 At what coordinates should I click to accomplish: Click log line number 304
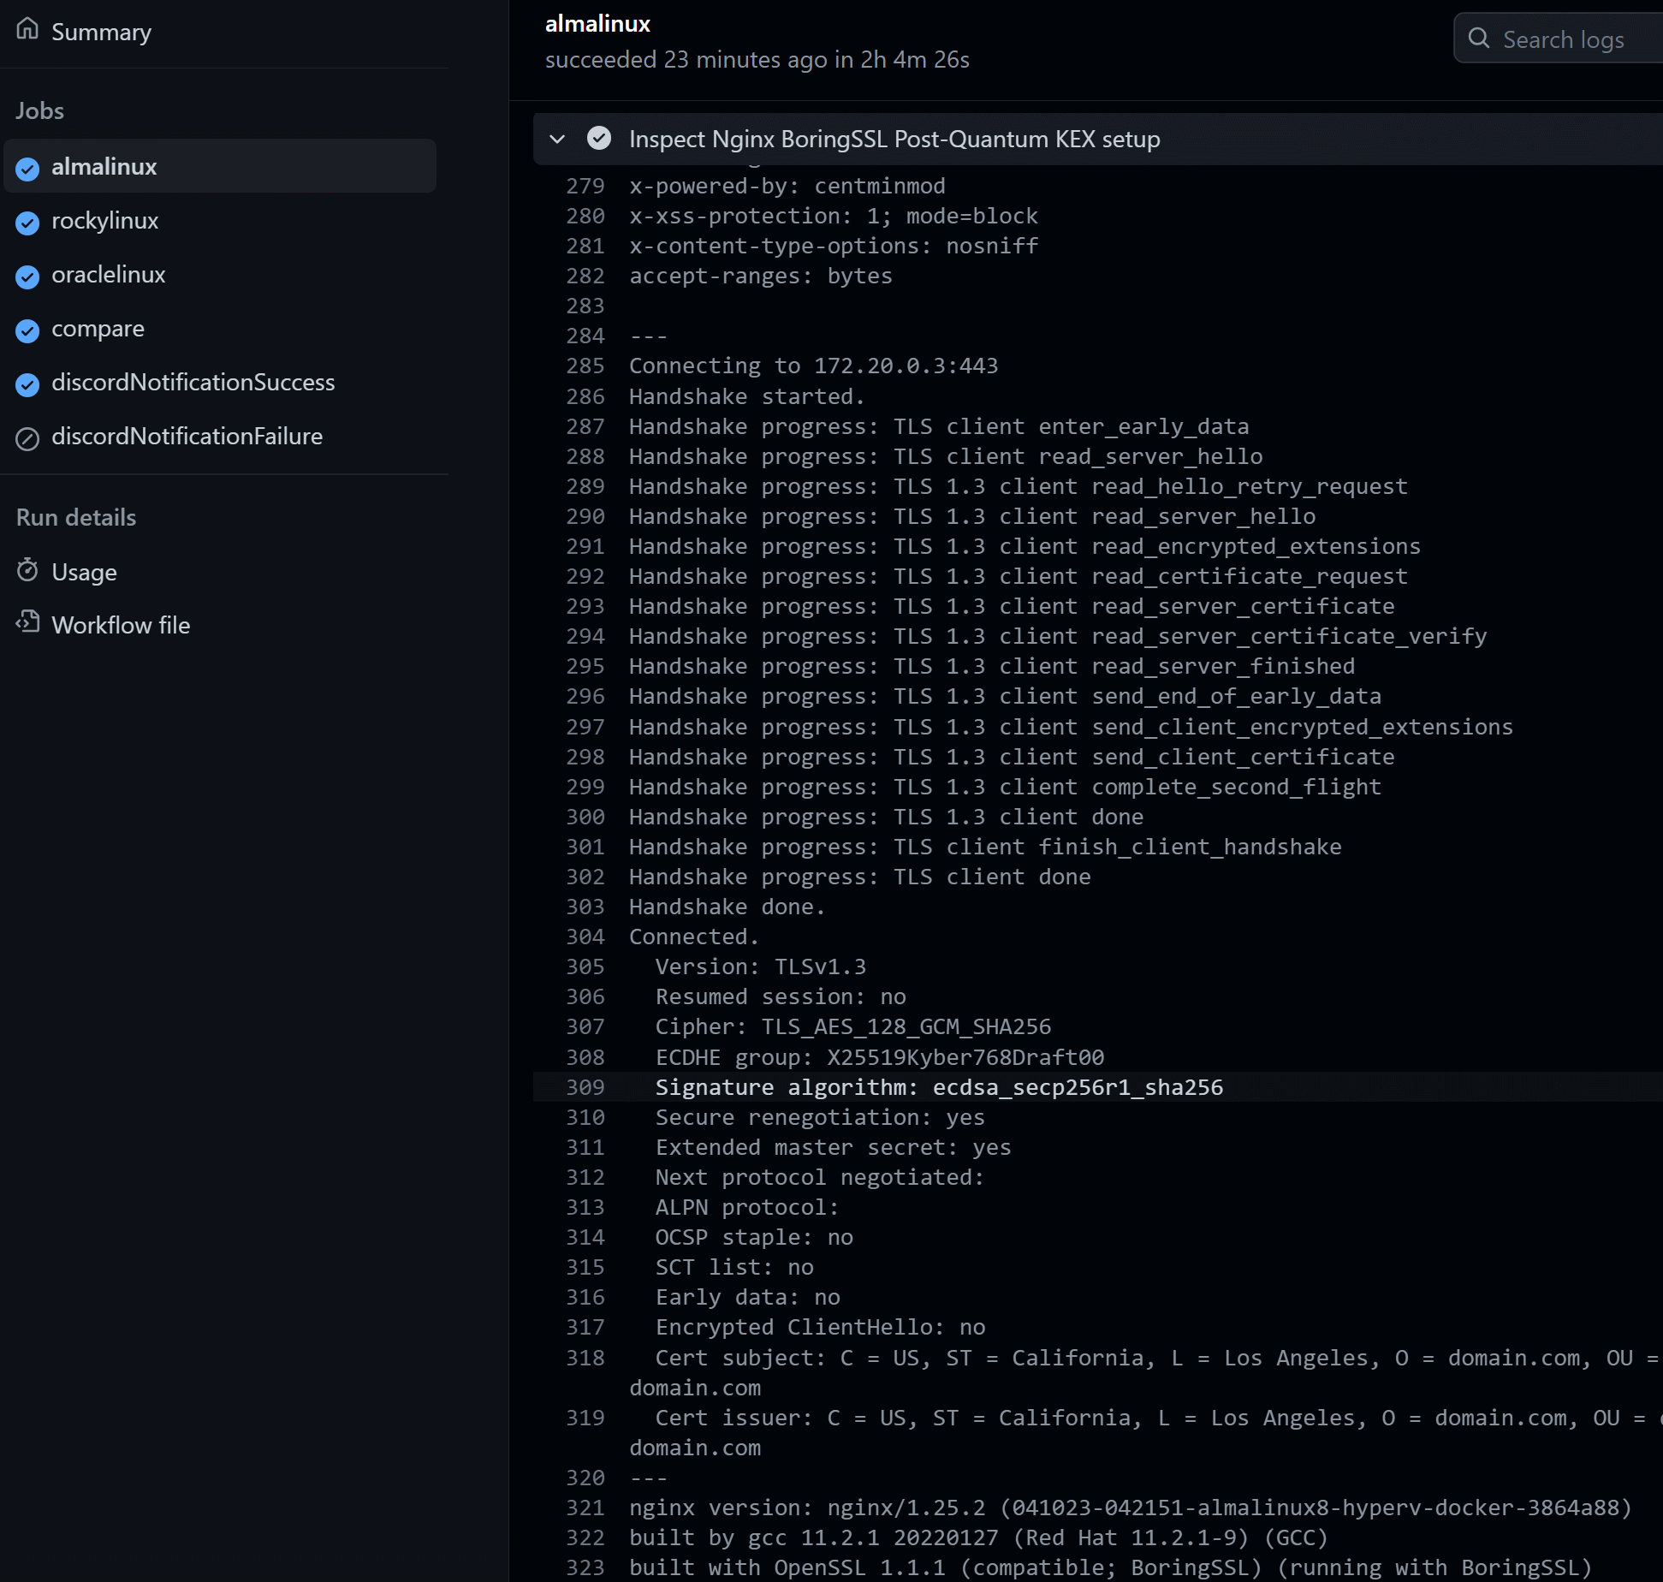(x=585, y=937)
